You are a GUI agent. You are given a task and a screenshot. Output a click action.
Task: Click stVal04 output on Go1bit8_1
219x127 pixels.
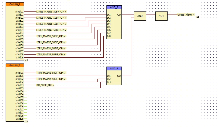[x=19, y=30]
